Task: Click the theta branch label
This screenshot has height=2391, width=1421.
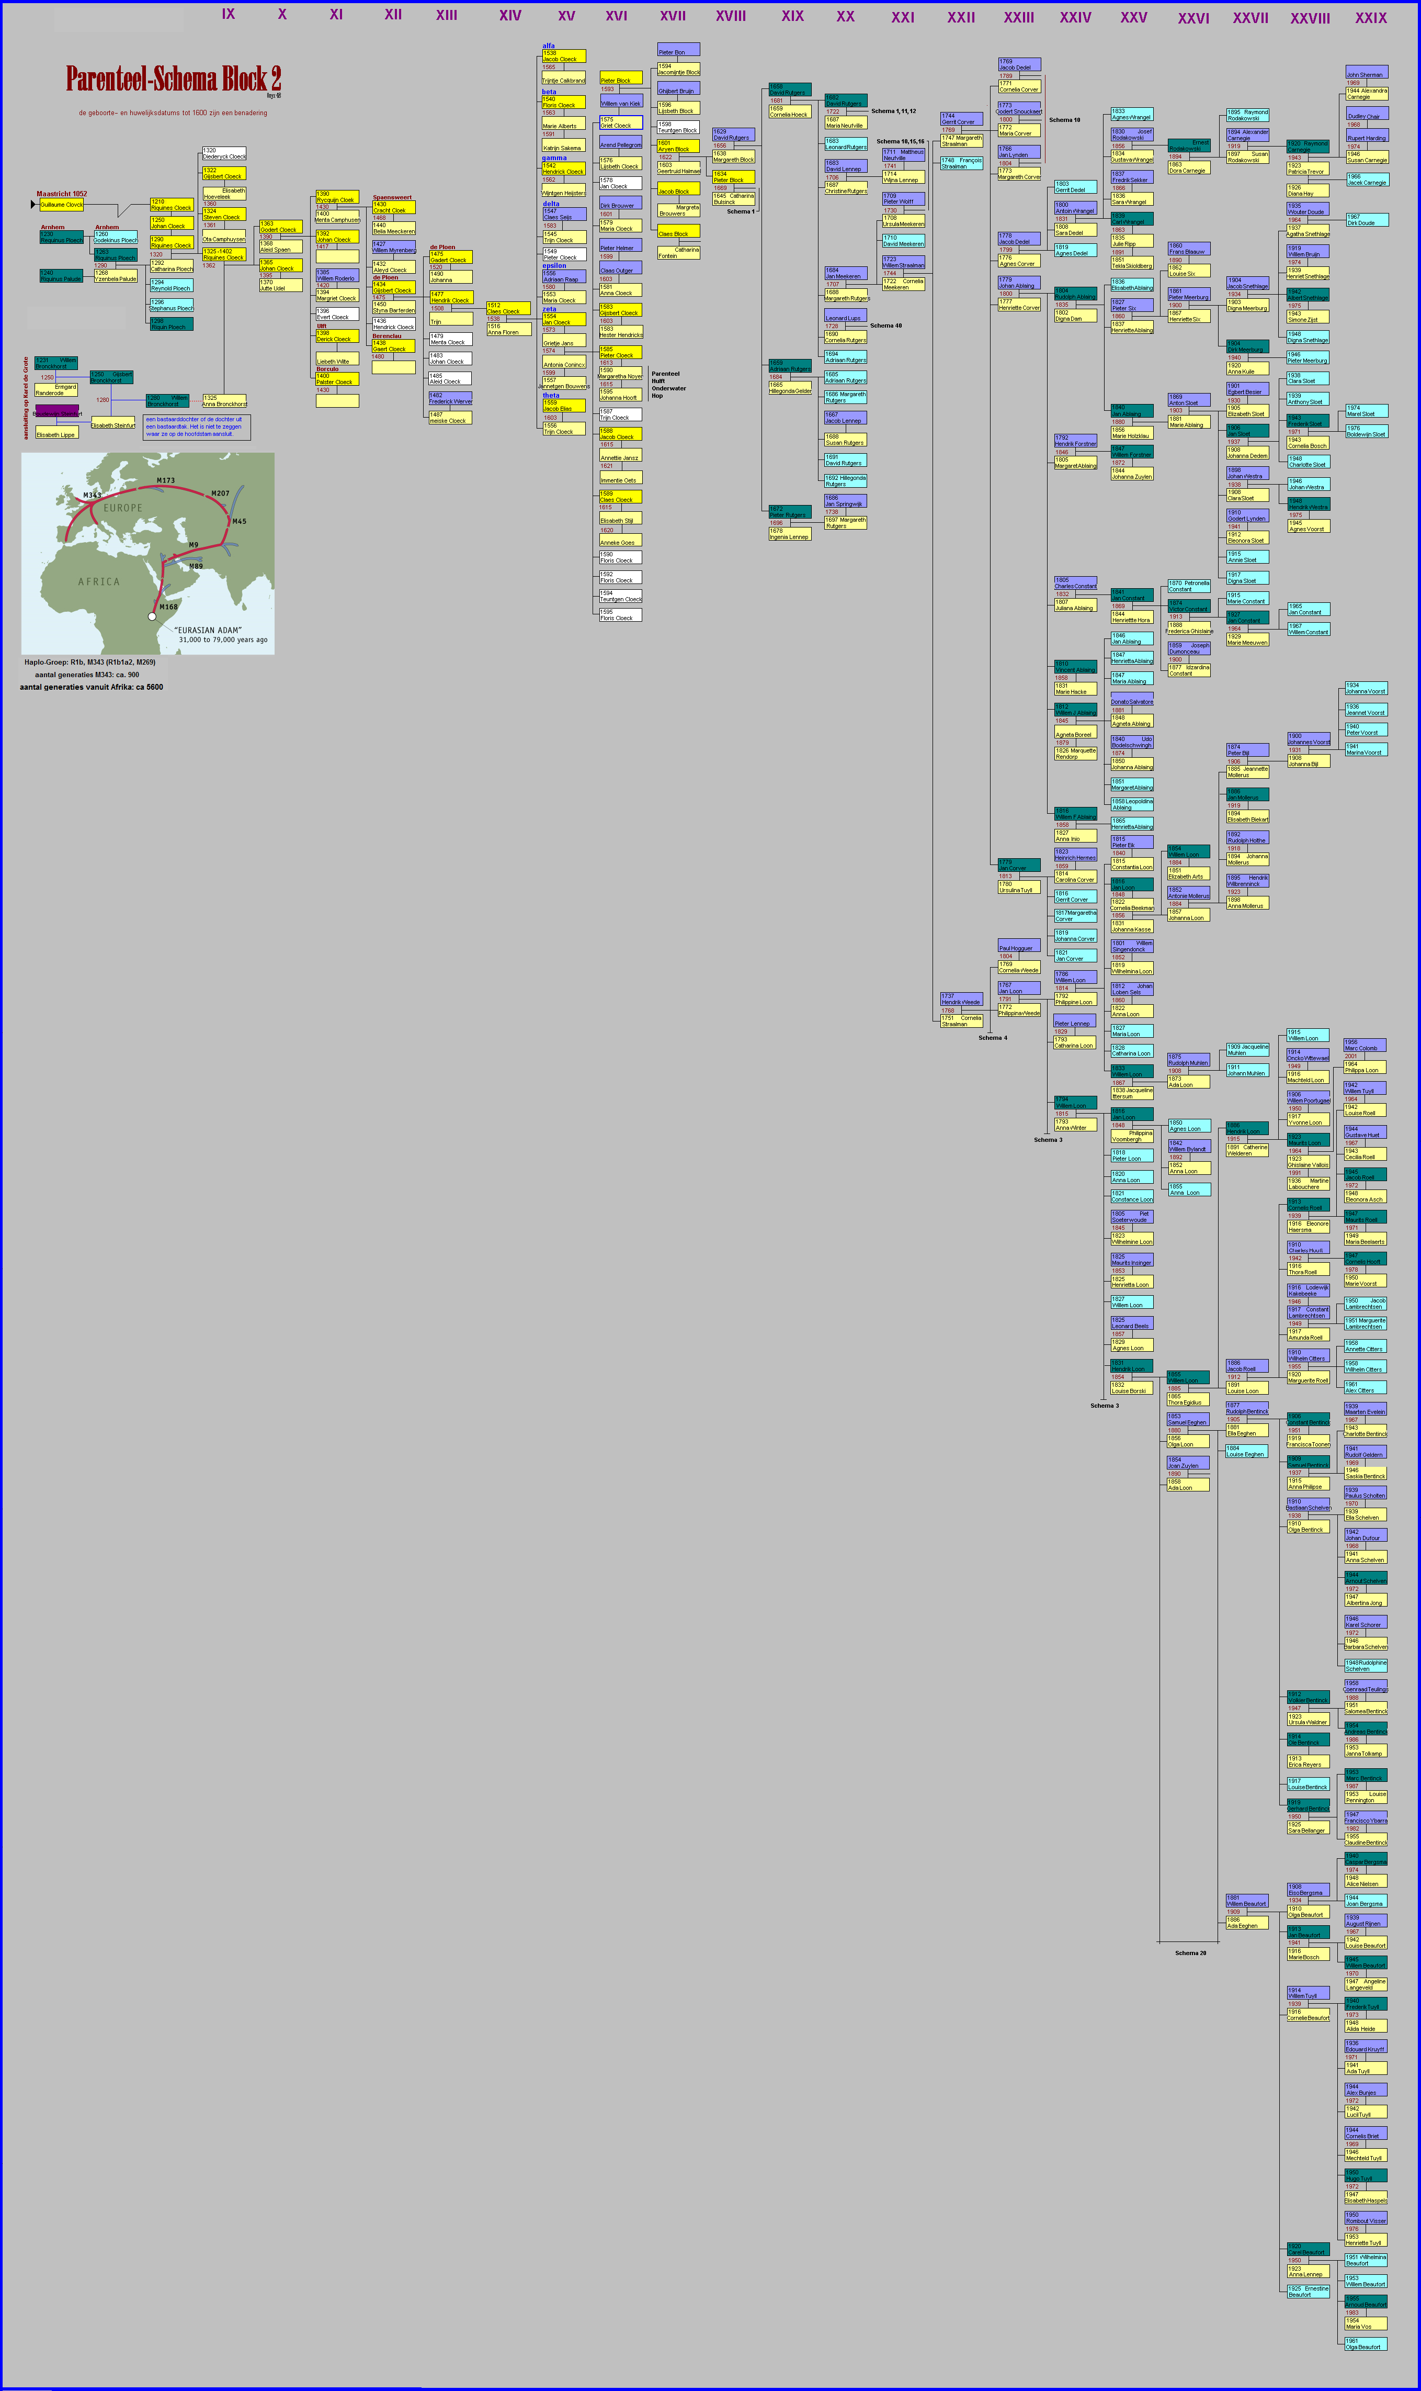Action: pos(551,395)
